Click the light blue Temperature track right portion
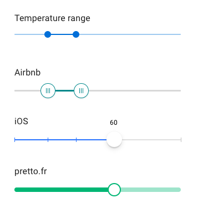The height and width of the screenshot is (208, 203). pos(130,34)
